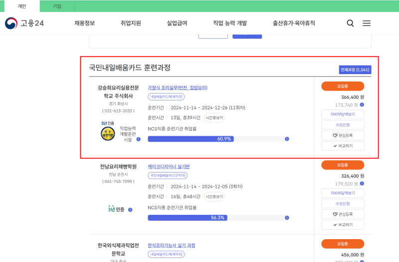
Task: Click info icon at end of 56.3% bar
Action: tap(287, 218)
